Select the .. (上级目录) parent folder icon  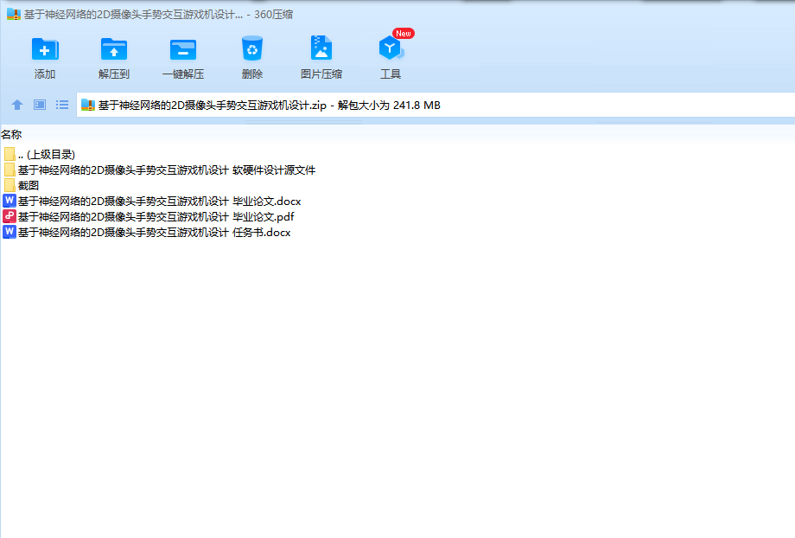coord(10,154)
